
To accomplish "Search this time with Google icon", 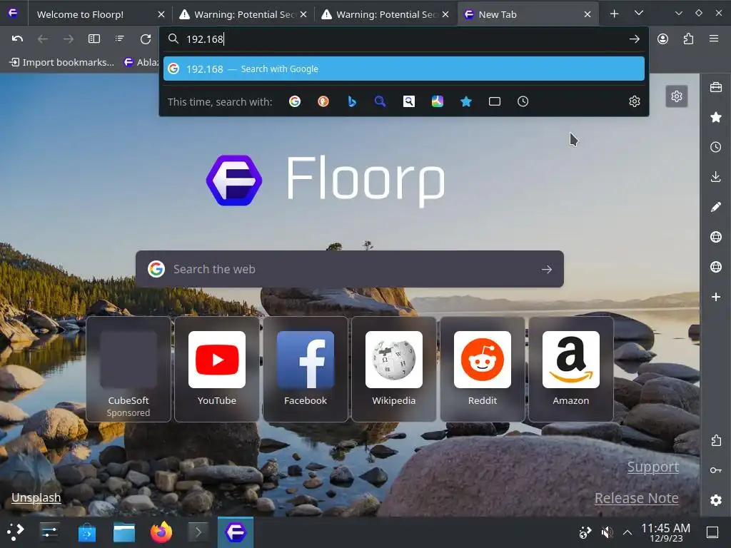I will pyautogui.click(x=295, y=101).
